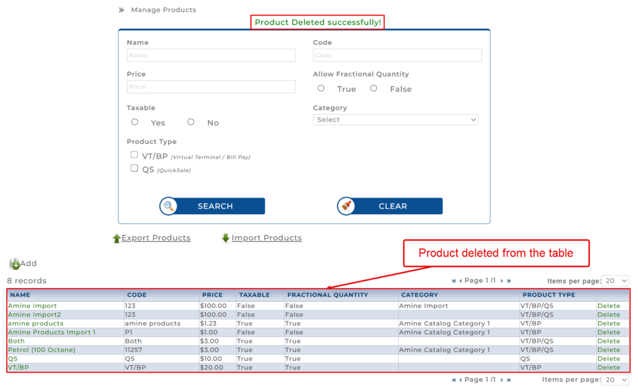Viewport: 638px width, 392px height.
Task: Enable the QS QuickSale checkbox
Action: pos(134,168)
